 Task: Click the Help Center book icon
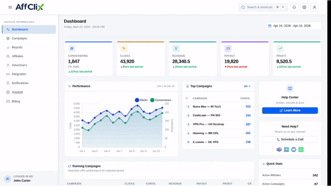290,88
